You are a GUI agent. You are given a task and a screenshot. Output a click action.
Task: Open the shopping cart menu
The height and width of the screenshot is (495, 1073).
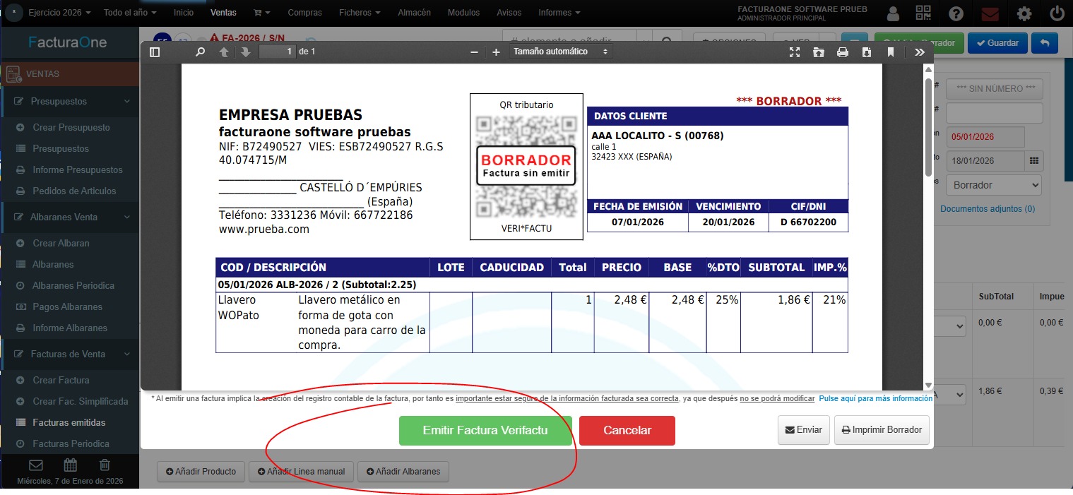pyautogui.click(x=262, y=13)
